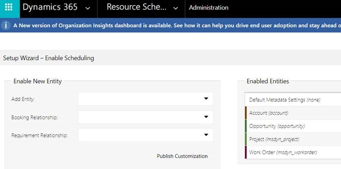Select the Account entity row

293,113
